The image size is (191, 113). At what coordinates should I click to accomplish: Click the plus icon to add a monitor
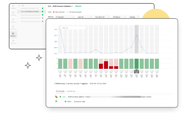[20, 6]
